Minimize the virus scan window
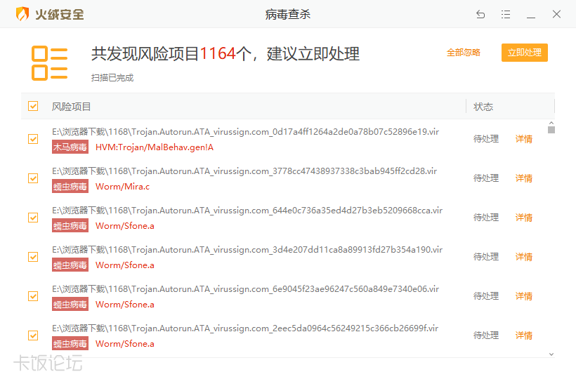The height and width of the screenshot is (379, 576). click(x=531, y=14)
